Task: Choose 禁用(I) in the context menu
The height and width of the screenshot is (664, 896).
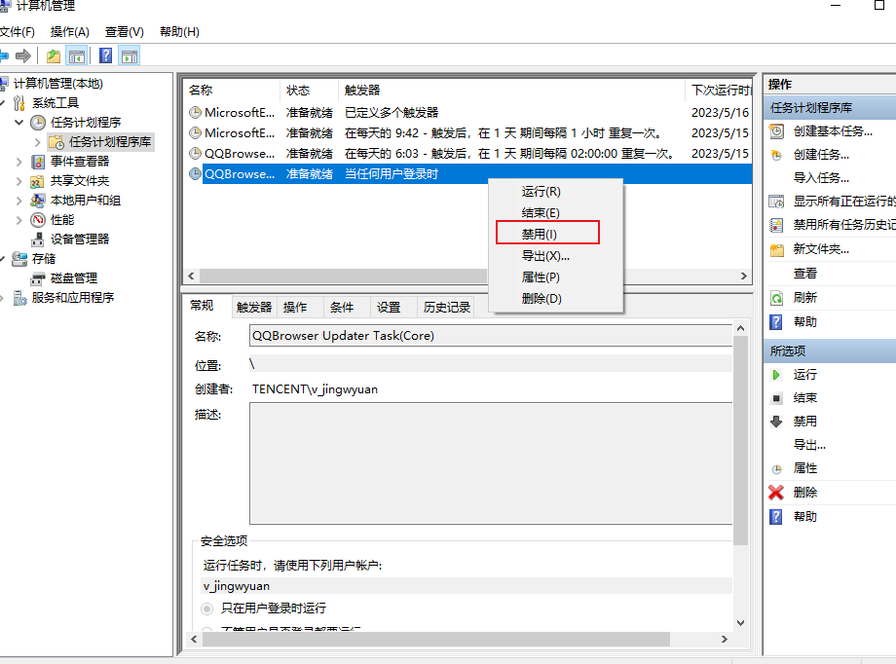Action: click(x=540, y=235)
